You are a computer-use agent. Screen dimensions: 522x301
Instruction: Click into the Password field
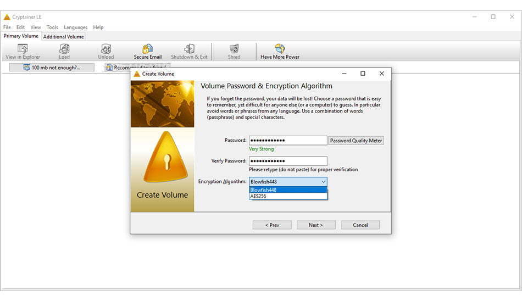click(x=288, y=141)
